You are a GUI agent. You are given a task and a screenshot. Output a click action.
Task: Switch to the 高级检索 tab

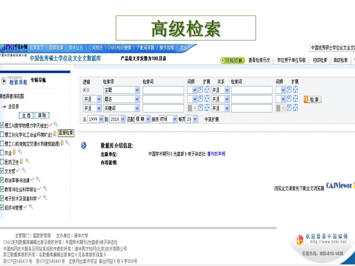tap(340, 60)
